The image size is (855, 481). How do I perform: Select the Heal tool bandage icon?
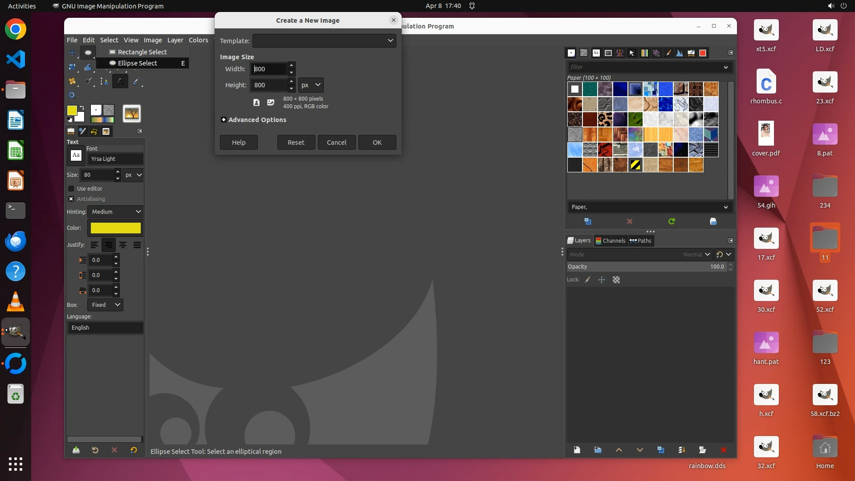coord(72,81)
